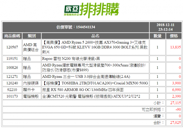The image size is (183, 128).
Task: Click the 顯示卡 category cell
Action: point(32,90)
